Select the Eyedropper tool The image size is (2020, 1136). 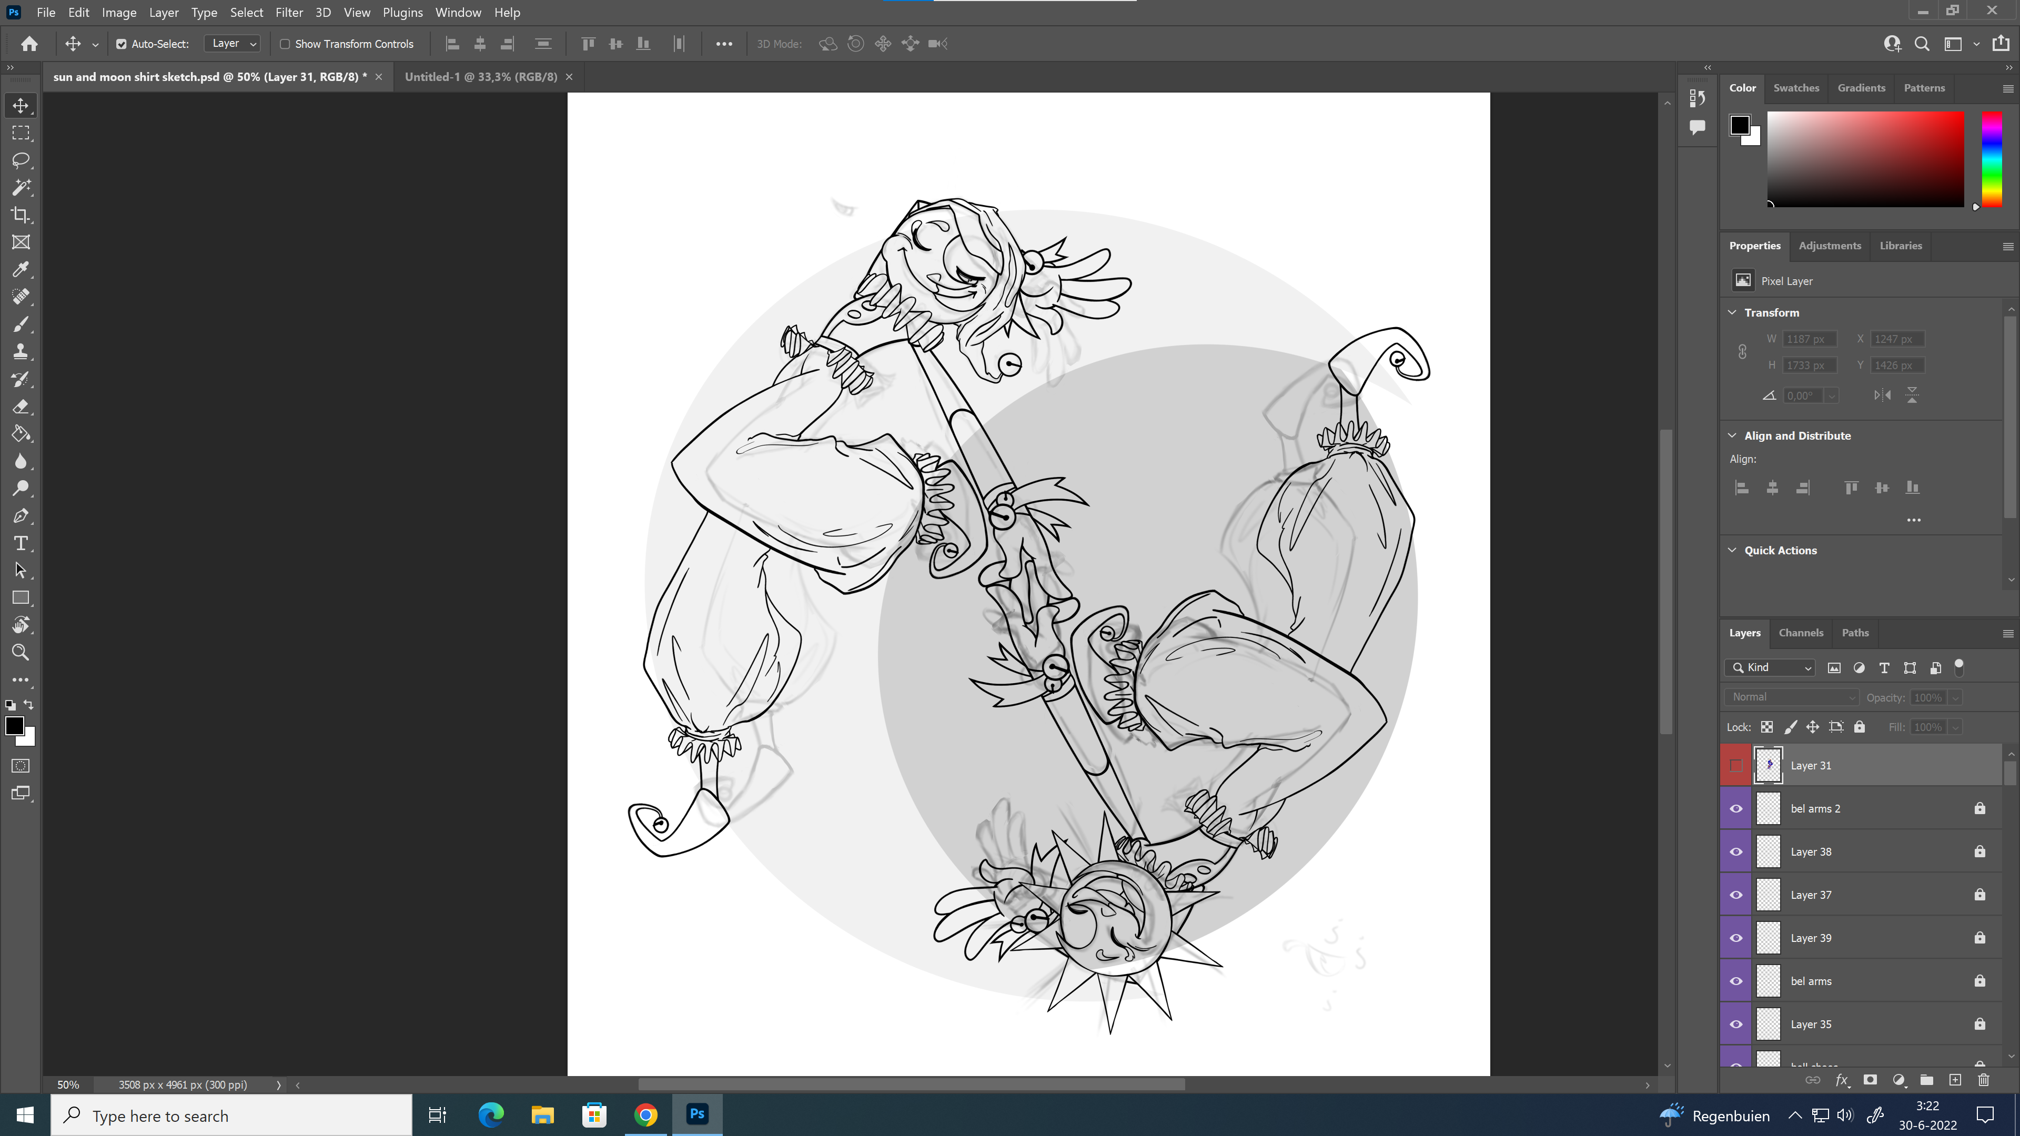pyautogui.click(x=21, y=270)
